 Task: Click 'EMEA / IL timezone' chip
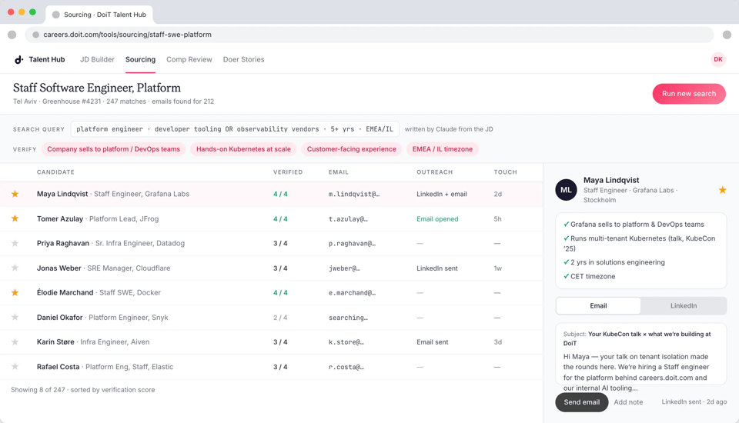coord(443,149)
